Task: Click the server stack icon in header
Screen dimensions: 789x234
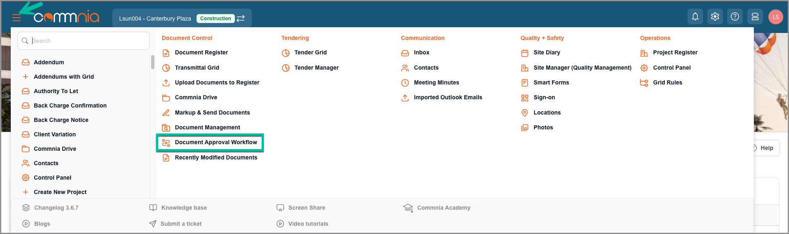Action: click(755, 17)
